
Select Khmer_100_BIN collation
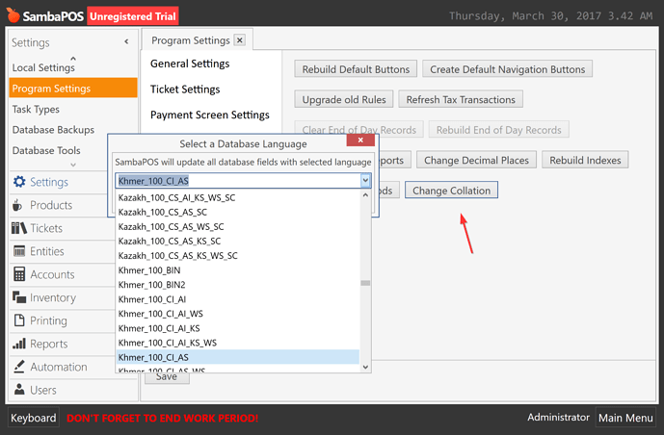[x=238, y=270]
